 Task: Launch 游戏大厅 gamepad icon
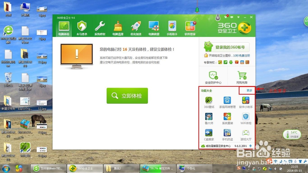(246, 135)
